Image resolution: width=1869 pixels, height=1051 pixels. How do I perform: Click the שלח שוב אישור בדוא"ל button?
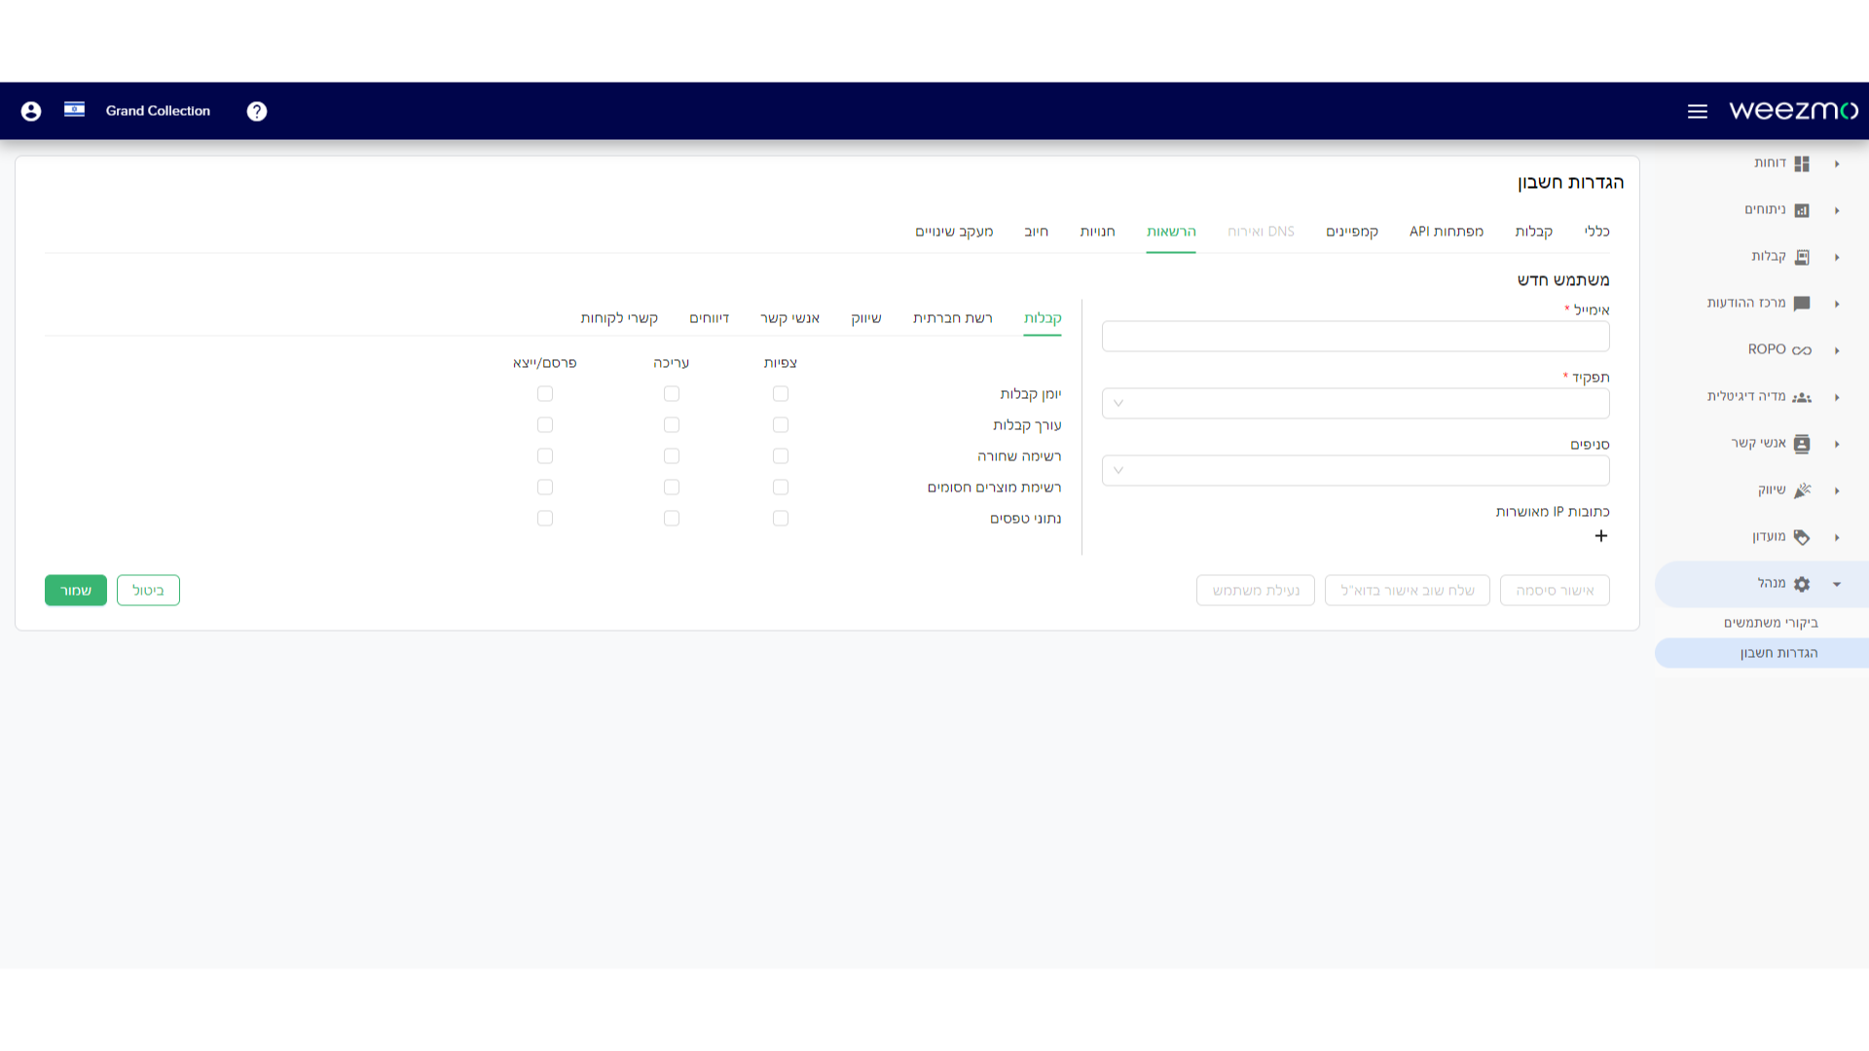(1407, 591)
